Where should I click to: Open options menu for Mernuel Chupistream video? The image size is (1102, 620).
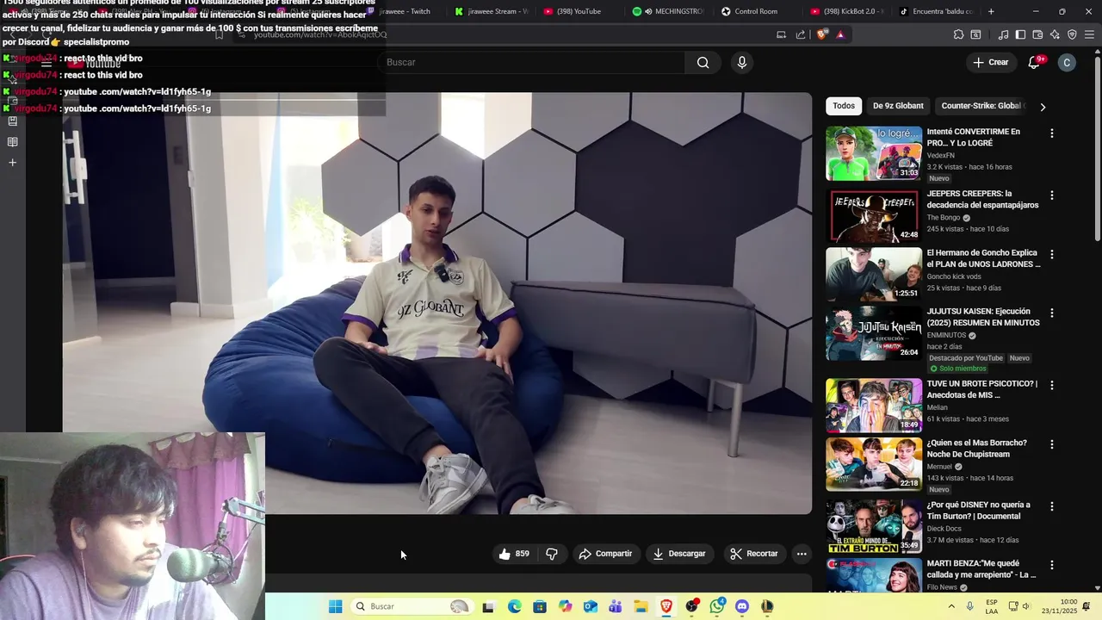click(x=1051, y=444)
